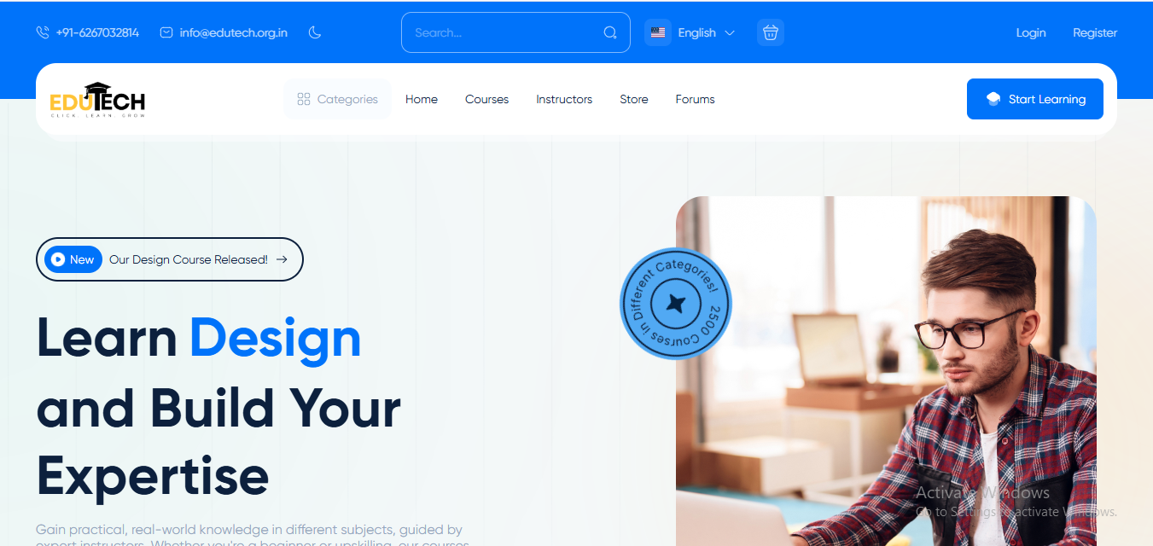Click the magnifier icon in the search bar
Viewport: 1153px width, 546px height.
[610, 32]
